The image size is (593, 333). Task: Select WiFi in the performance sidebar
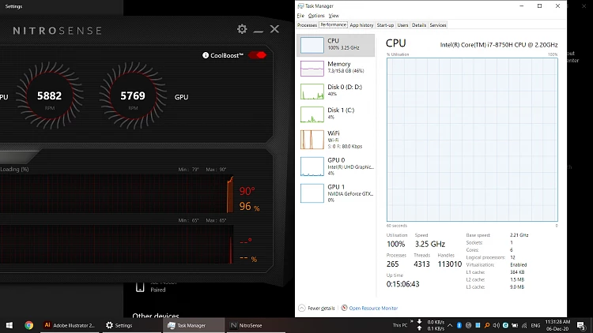click(336, 140)
